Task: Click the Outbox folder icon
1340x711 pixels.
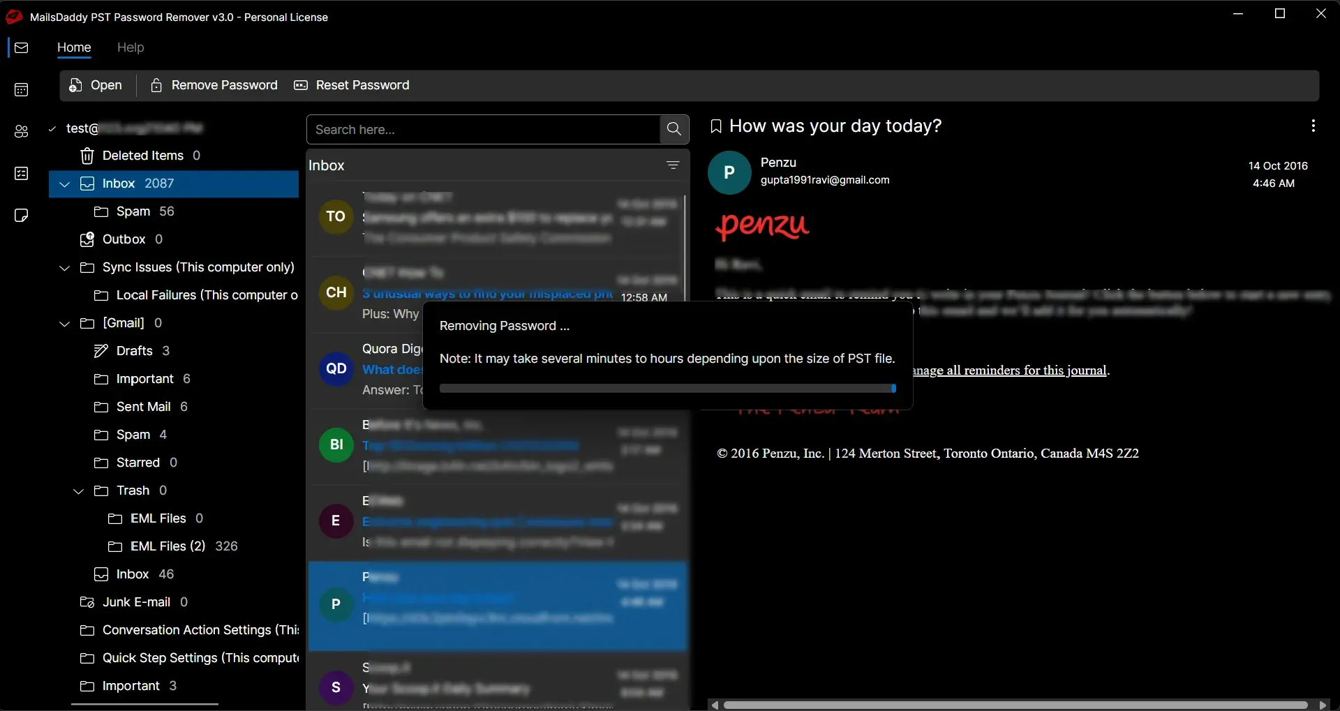Action: pyautogui.click(x=87, y=239)
